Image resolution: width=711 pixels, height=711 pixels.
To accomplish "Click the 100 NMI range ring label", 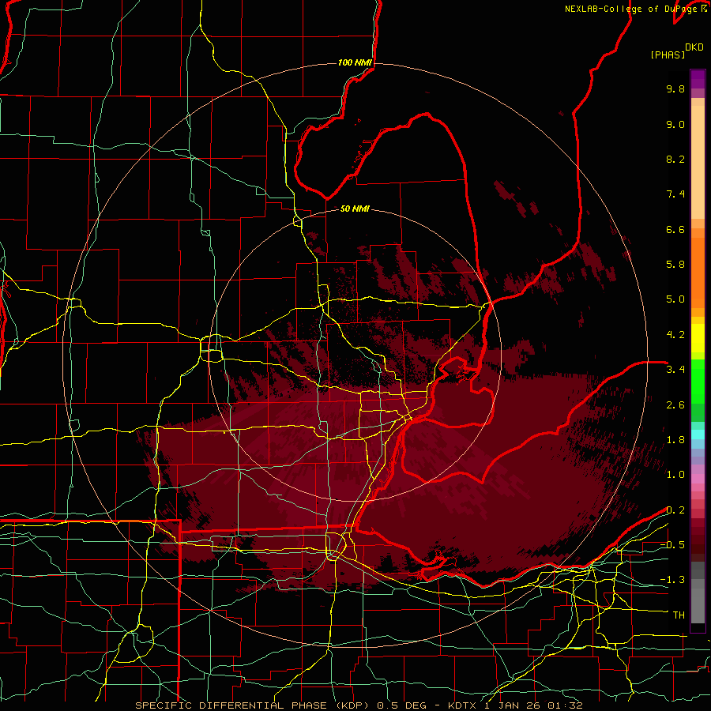I will [x=355, y=62].
